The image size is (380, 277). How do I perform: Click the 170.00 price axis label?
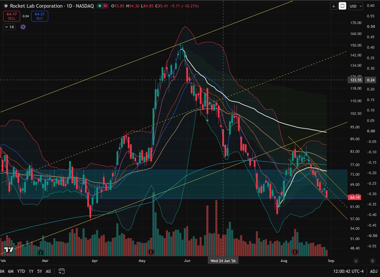(356, 23)
